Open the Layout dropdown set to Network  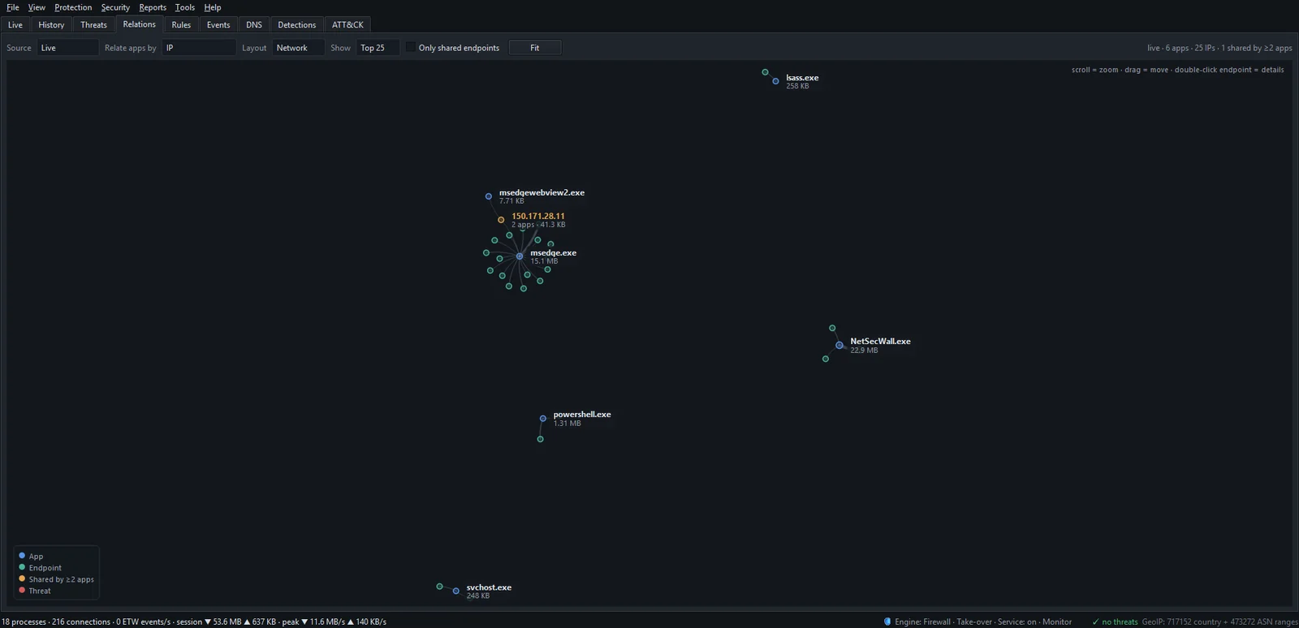298,48
